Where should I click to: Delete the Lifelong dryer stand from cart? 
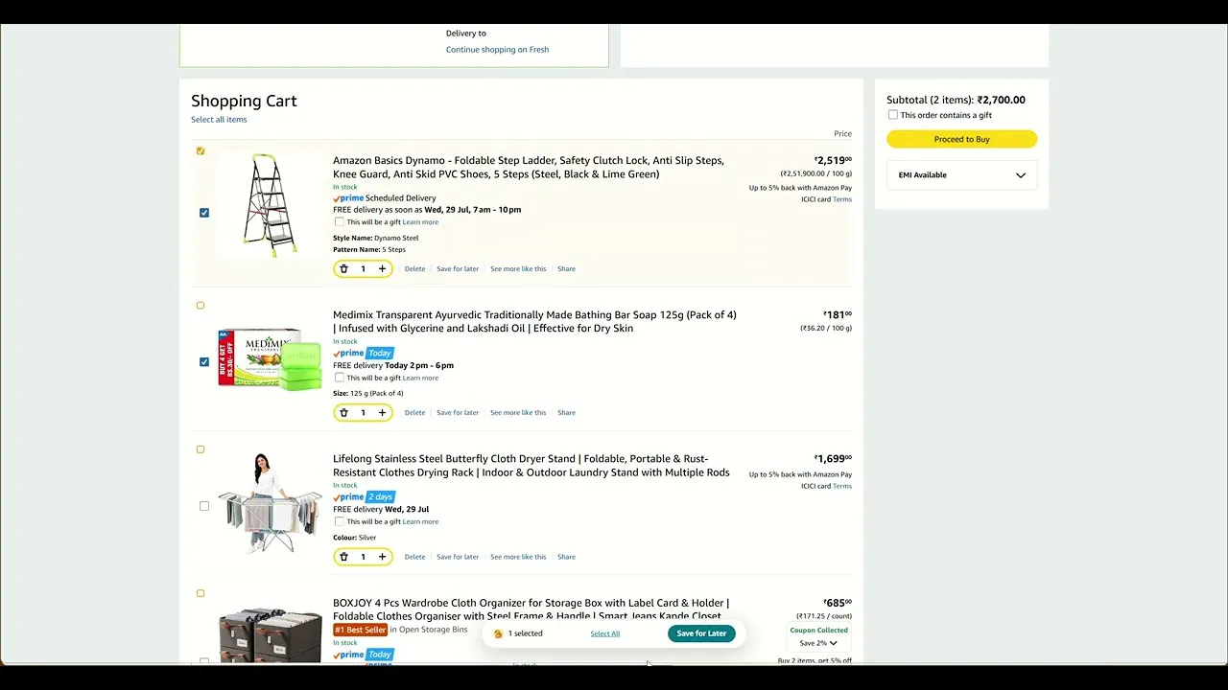414,557
